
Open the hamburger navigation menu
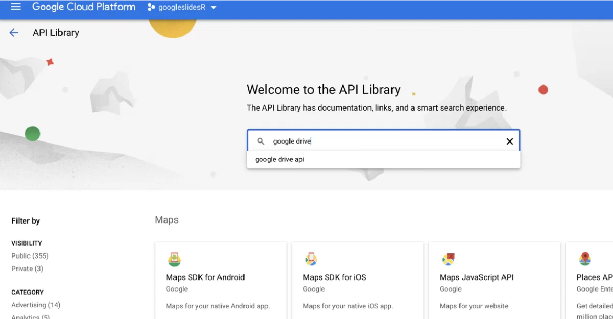click(15, 7)
